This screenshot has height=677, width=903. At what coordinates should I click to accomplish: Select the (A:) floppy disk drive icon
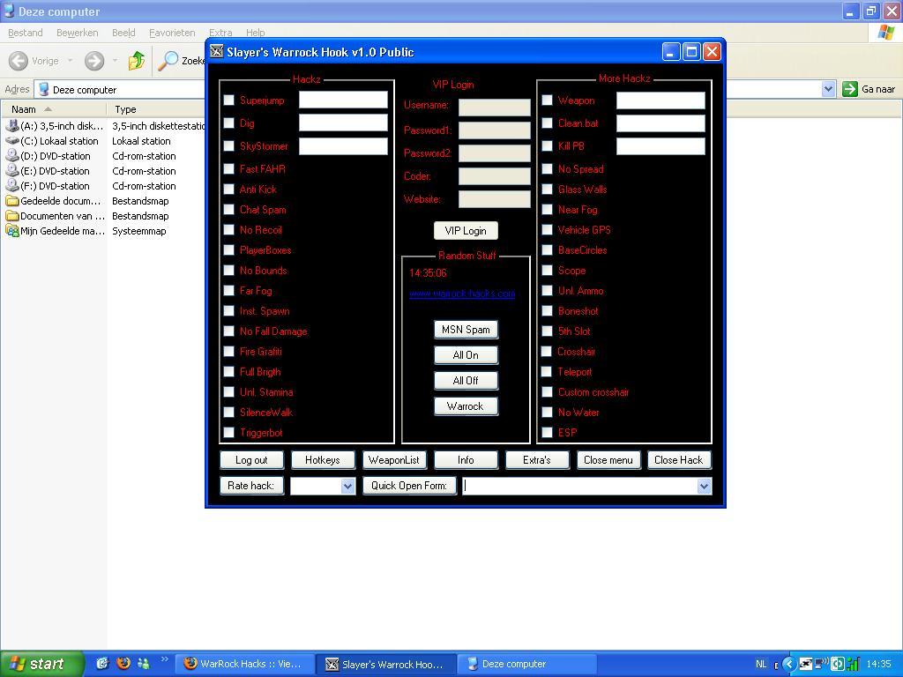12,125
